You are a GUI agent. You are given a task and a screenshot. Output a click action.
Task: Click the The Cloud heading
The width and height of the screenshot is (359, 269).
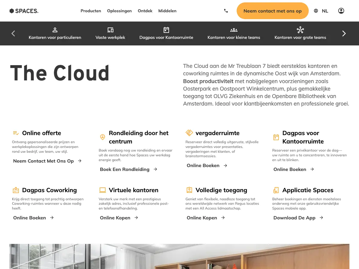[x=60, y=73]
